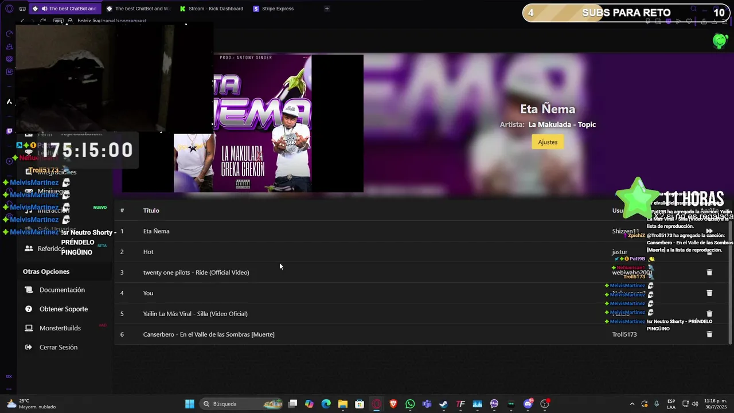
Task: Click the You song title
Action: [x=148, y=293]
